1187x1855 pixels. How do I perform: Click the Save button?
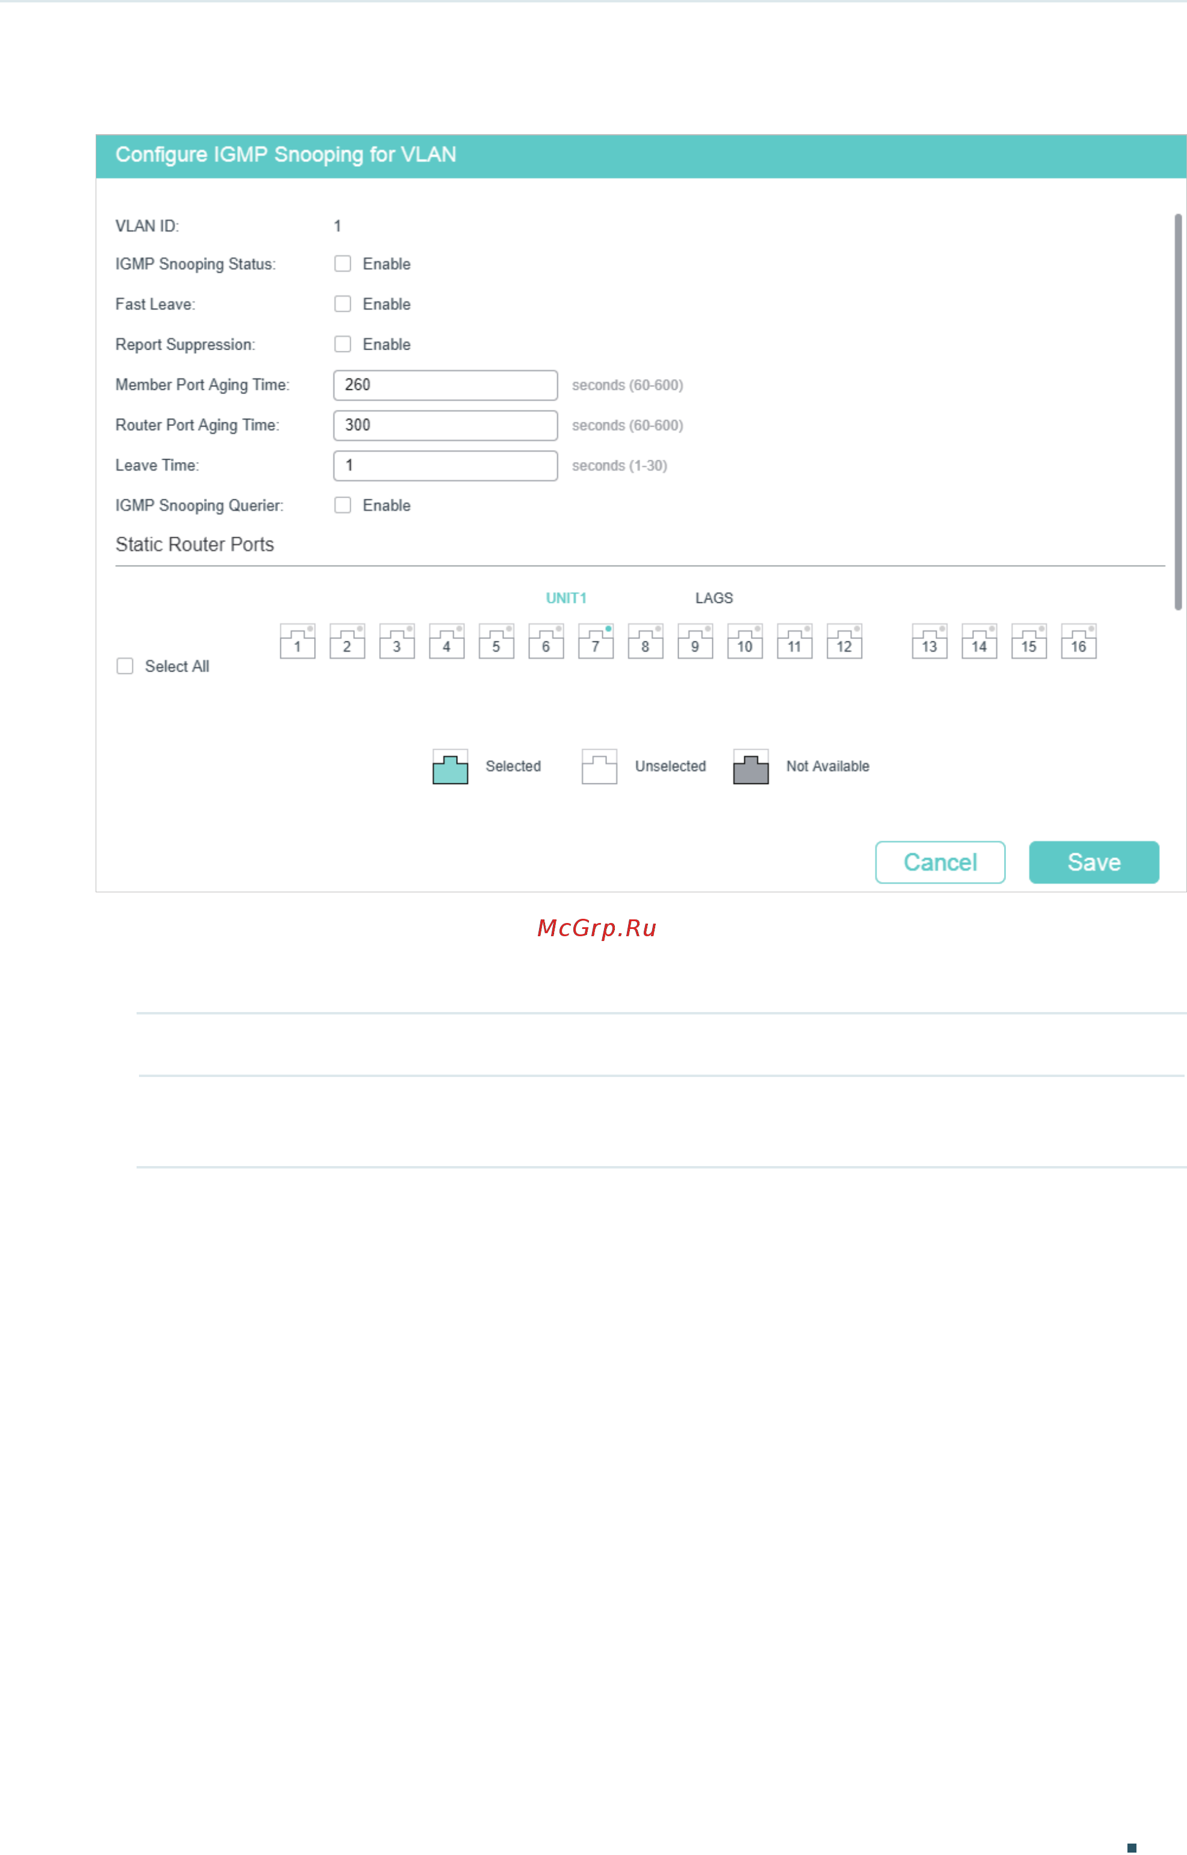[x=1094, y=862]
